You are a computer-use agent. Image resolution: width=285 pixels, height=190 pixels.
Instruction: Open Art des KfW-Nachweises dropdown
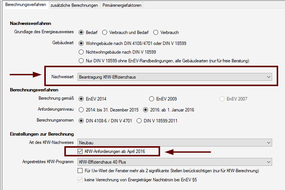point(175,143)
